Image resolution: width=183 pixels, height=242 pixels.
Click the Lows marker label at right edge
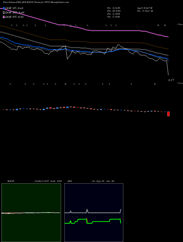pos(180,83)
